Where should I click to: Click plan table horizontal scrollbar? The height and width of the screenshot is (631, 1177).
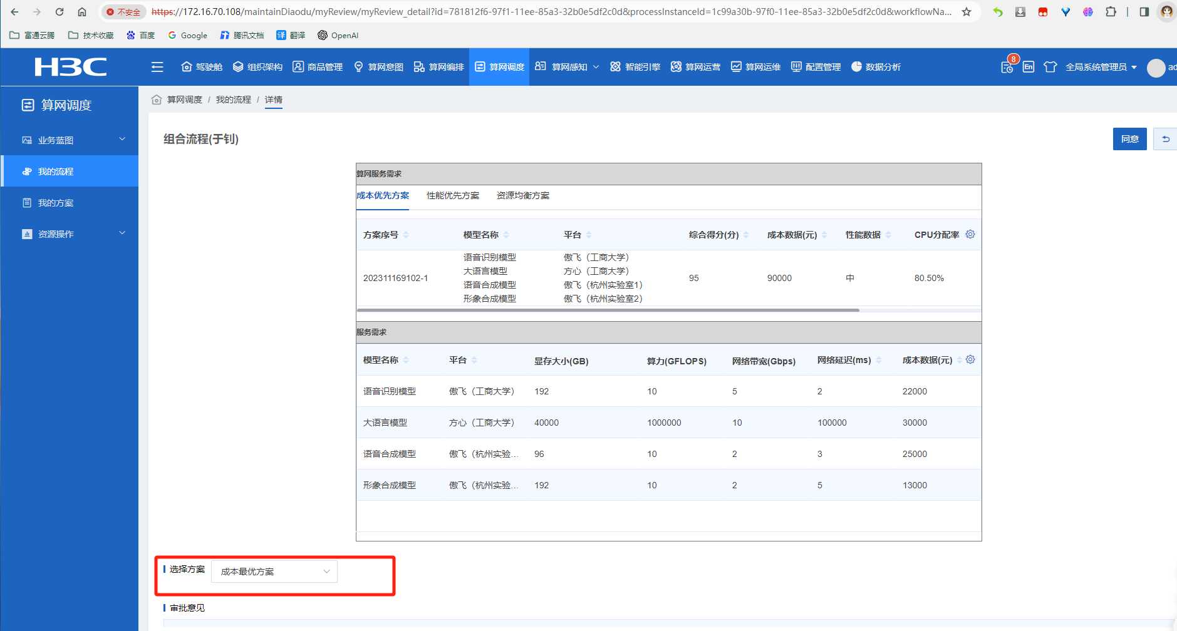pyautogui.click(x=608, y=310)
